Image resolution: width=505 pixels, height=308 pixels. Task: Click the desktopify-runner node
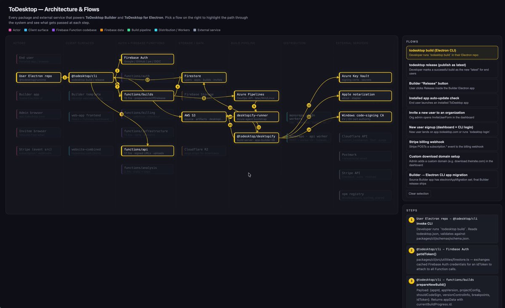coord(256,117)
